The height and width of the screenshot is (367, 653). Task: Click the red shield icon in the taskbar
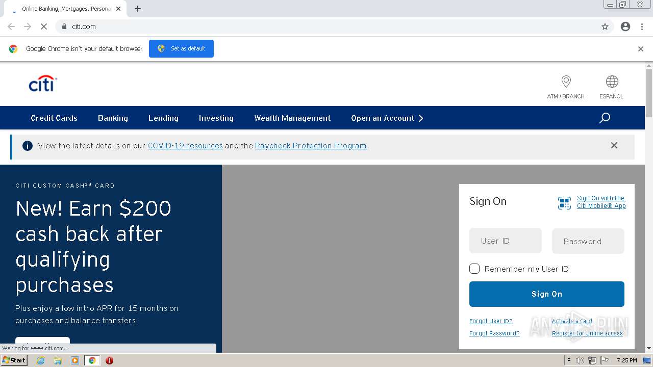(x=109, y=360)
